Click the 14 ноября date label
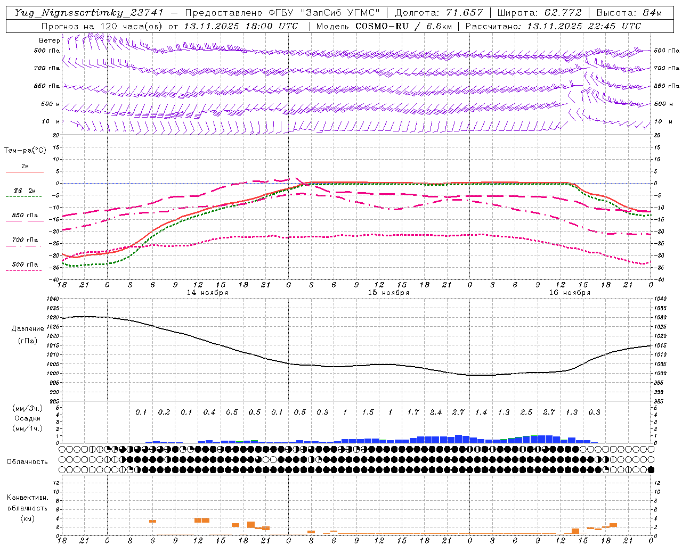The width and height of the screenshot is (682, 545). (x=207, y=293)
